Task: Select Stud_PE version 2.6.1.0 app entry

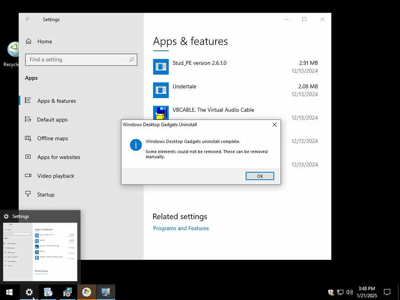Action: (235, 67)
